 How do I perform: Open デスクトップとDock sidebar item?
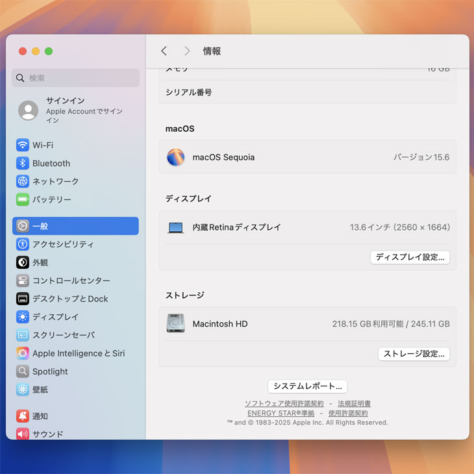pyautogui.click(x=70, y=299)
